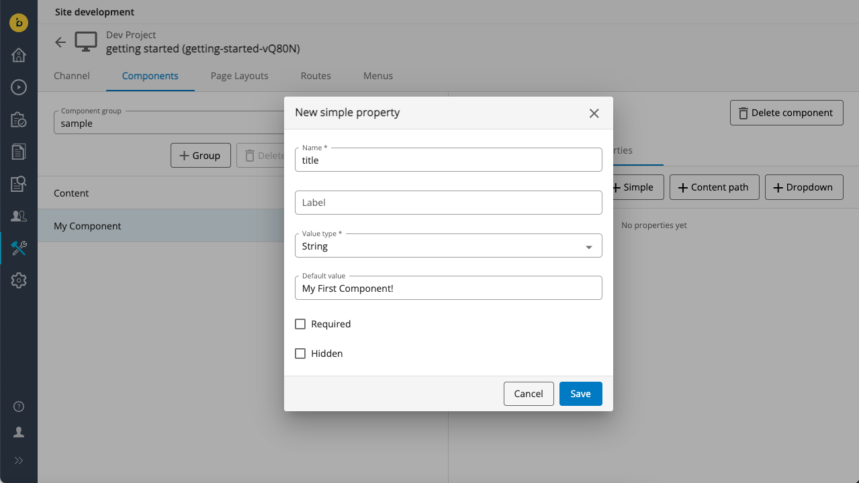Click the Site development header text

(95, 12)
